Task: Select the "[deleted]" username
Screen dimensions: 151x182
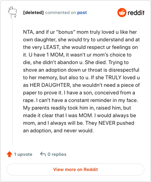Action: (33, 13)
